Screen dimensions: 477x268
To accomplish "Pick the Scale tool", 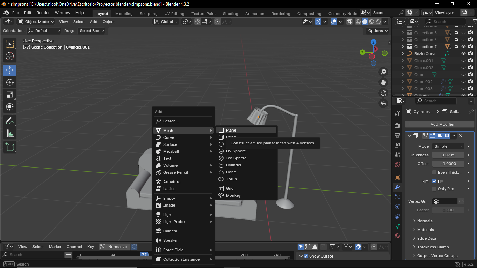I will pos(10,95).
